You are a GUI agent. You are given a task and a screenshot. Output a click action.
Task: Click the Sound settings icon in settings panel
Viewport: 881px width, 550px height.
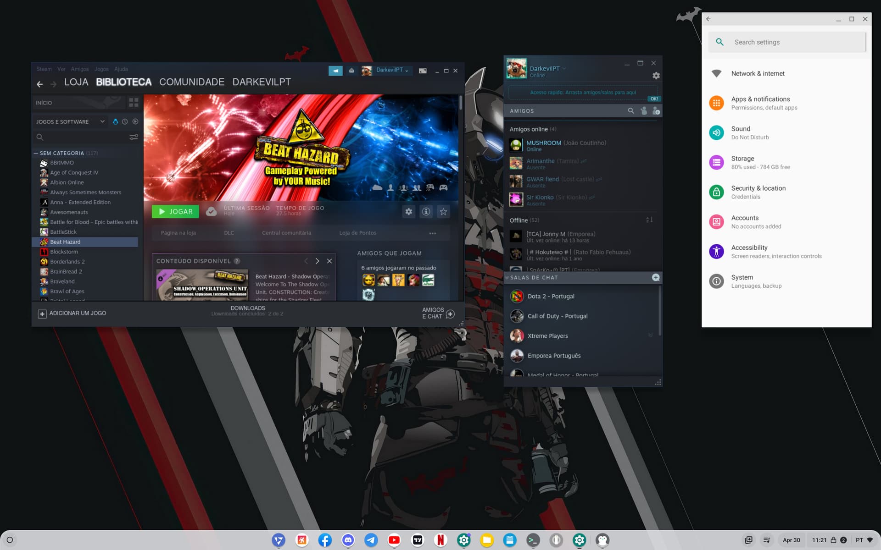(x=716, y=132)
